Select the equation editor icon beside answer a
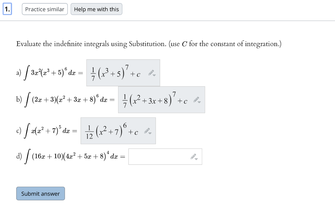Screen dimensions: 335x206 pos(150,73)
